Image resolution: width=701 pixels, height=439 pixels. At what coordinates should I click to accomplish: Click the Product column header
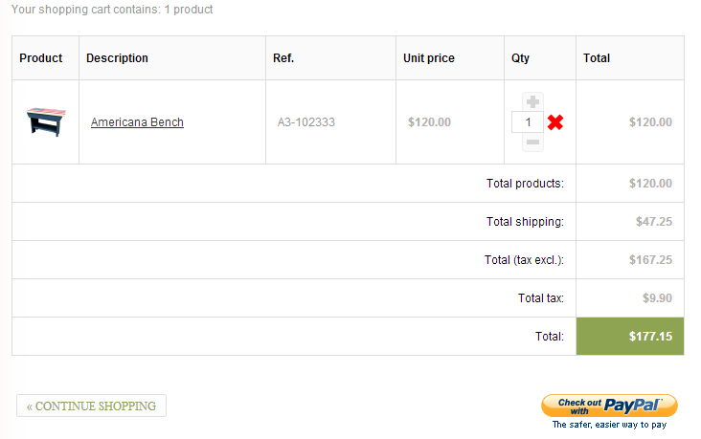coord(41,58)
